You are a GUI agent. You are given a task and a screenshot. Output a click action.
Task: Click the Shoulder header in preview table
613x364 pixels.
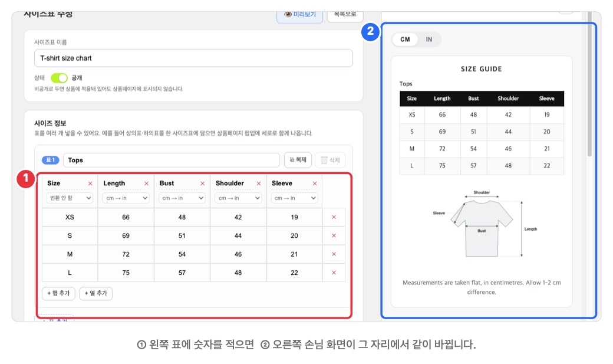point(508,99)
